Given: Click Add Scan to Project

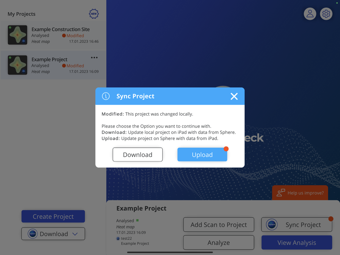Looking at the screenshot, I should 219,225.
